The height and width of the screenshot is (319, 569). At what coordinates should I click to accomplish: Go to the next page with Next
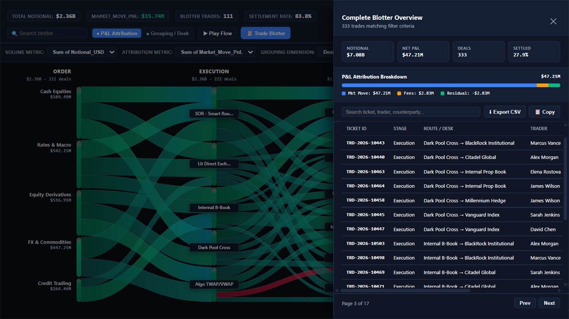pos(549,303)
